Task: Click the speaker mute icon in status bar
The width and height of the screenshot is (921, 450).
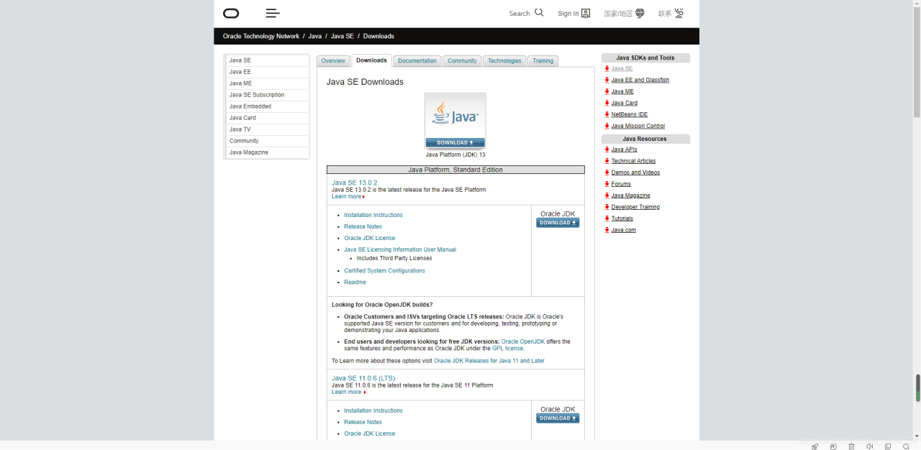Action: click(x=870, y=446)
